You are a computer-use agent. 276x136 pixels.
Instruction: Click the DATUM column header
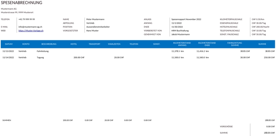pyautogui.click(x=9, y=44)
